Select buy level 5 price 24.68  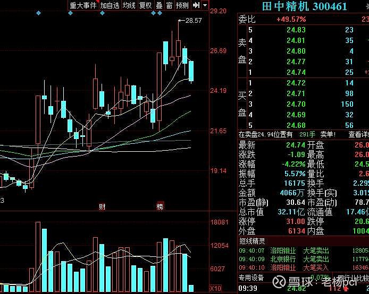pos(296,125)
